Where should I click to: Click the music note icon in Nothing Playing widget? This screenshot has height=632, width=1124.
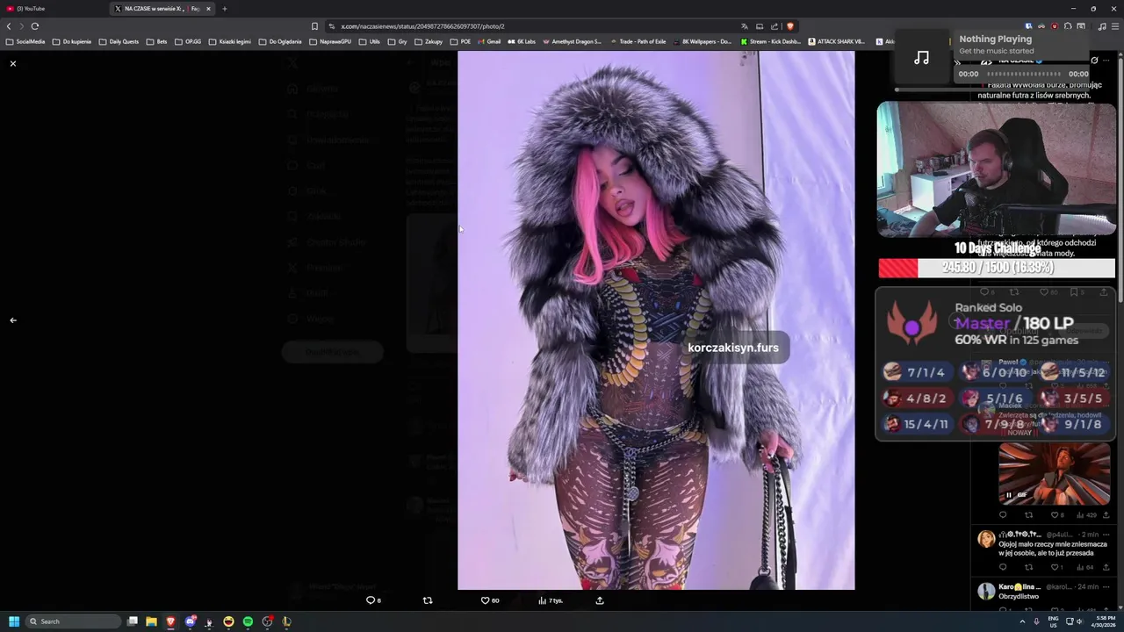(x=921, y=57)
